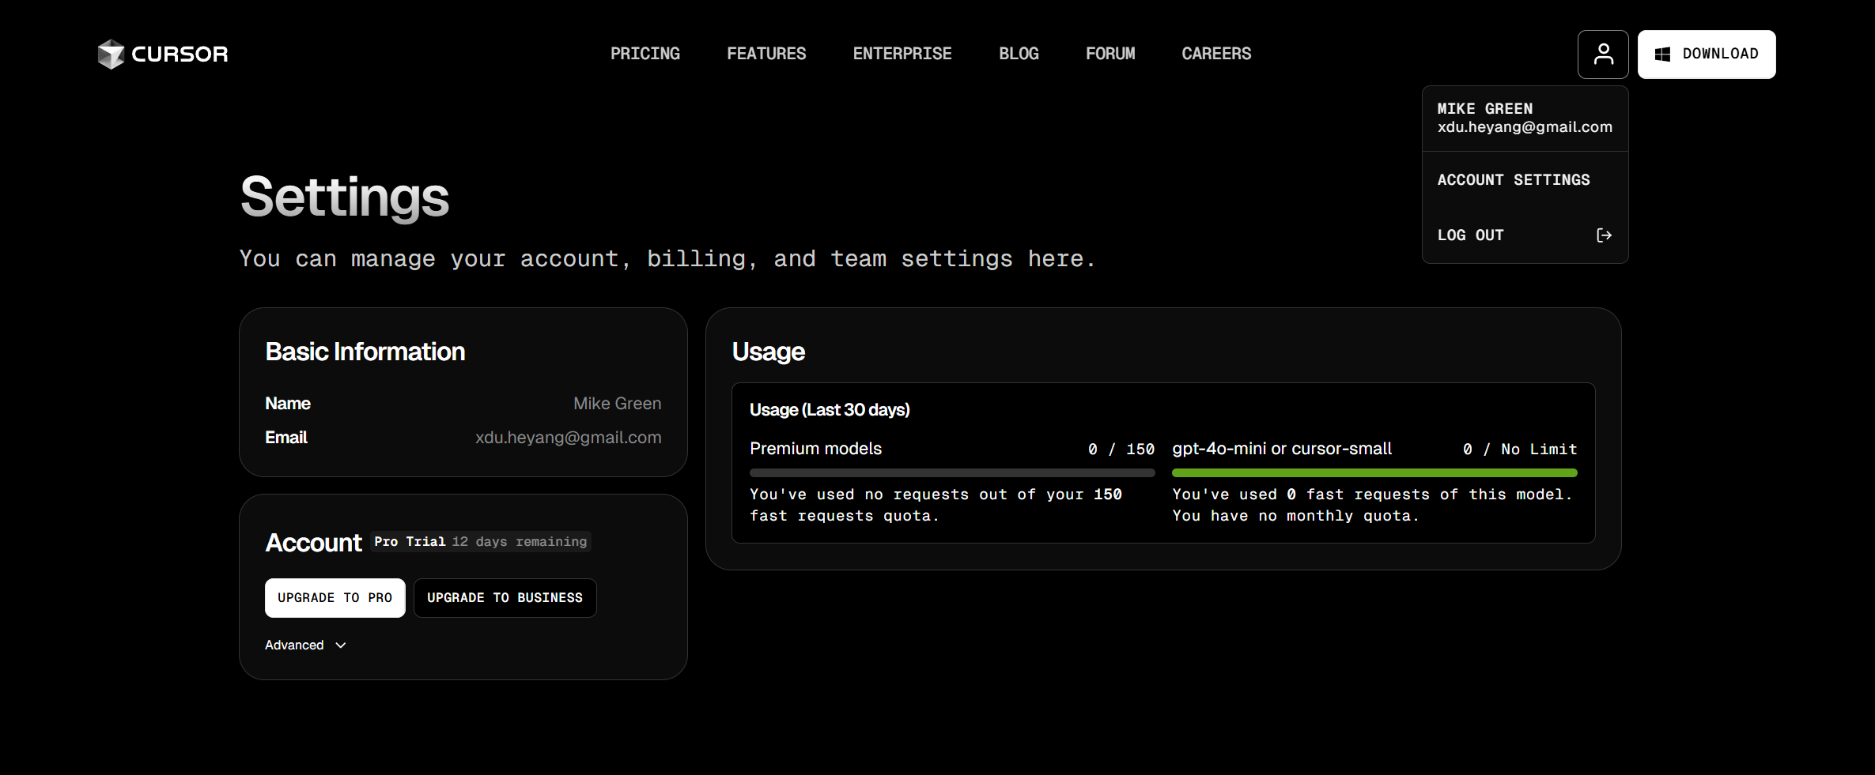Click the Premium models usage progress bar
The height and width of the screenshot is (775, 1875).
[x=952, y=473]
